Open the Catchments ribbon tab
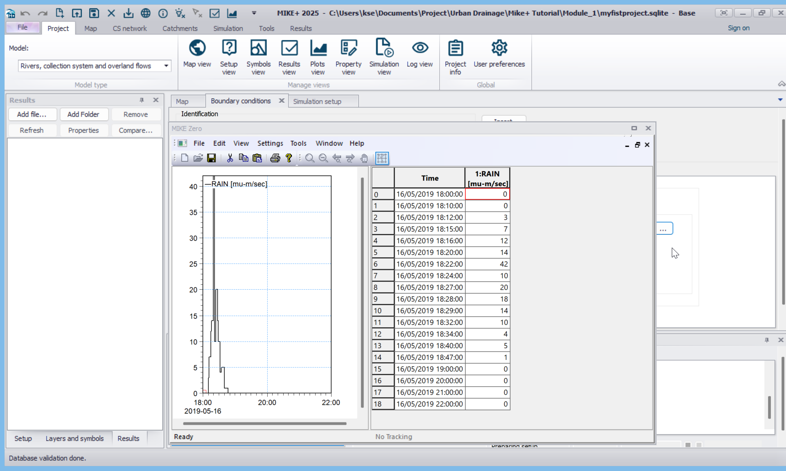Viewport: 786px width, 471px height. pos(180,28)
